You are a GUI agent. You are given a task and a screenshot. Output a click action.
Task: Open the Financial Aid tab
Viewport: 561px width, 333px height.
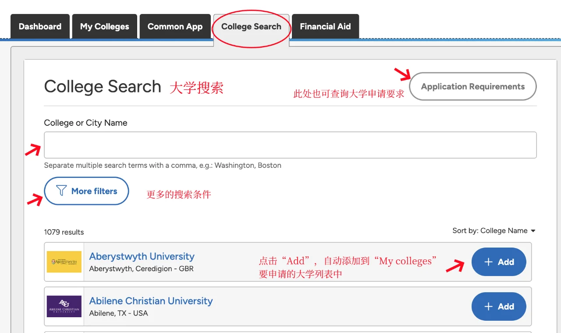coord(325,26)
